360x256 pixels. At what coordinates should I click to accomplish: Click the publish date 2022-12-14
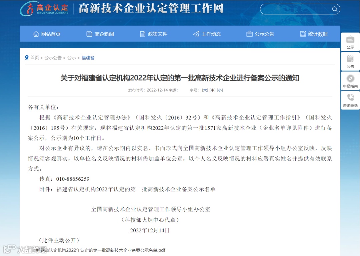[x=157, y=90]
